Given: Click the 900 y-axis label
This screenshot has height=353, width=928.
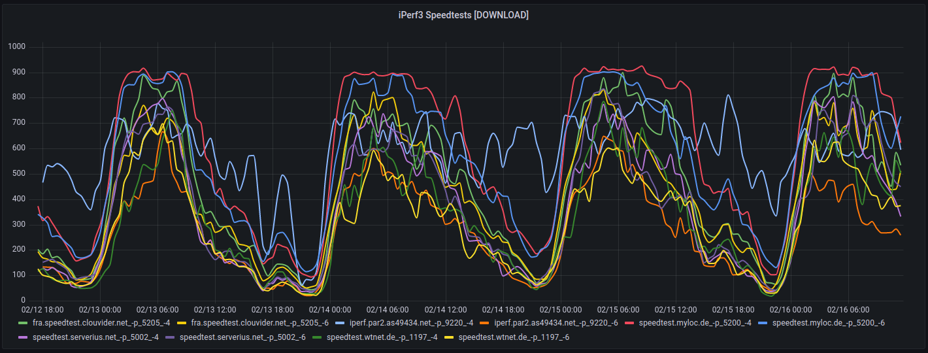Looking at the screenshot, I should click(x=18, y=72).
